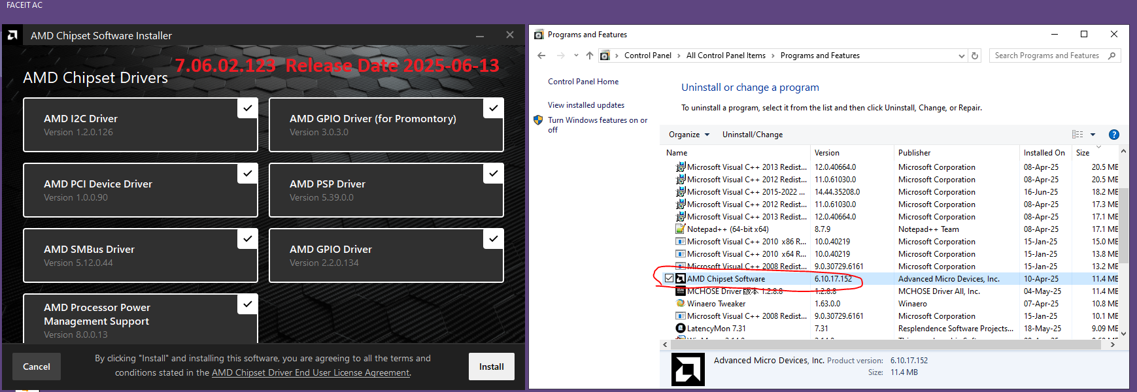Screen dimensions: 1137x392
Task: Open View installed updates link
Action: [x=586, y=105]
